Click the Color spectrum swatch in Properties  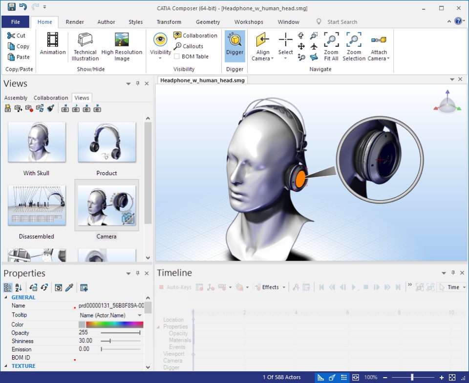[114, 324]
